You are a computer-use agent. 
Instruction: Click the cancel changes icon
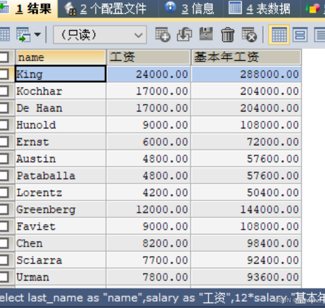click(249, 34)
